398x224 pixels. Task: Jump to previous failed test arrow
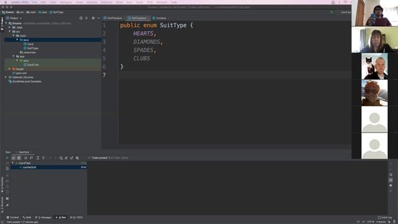pyautogui.click(x=50, y=158)
